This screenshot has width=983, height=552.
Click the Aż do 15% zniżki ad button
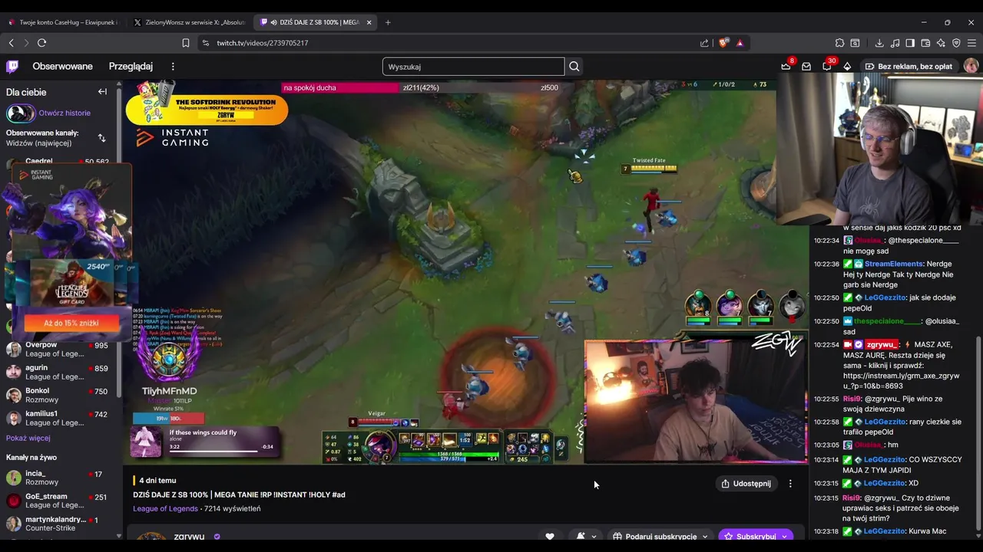71,323
